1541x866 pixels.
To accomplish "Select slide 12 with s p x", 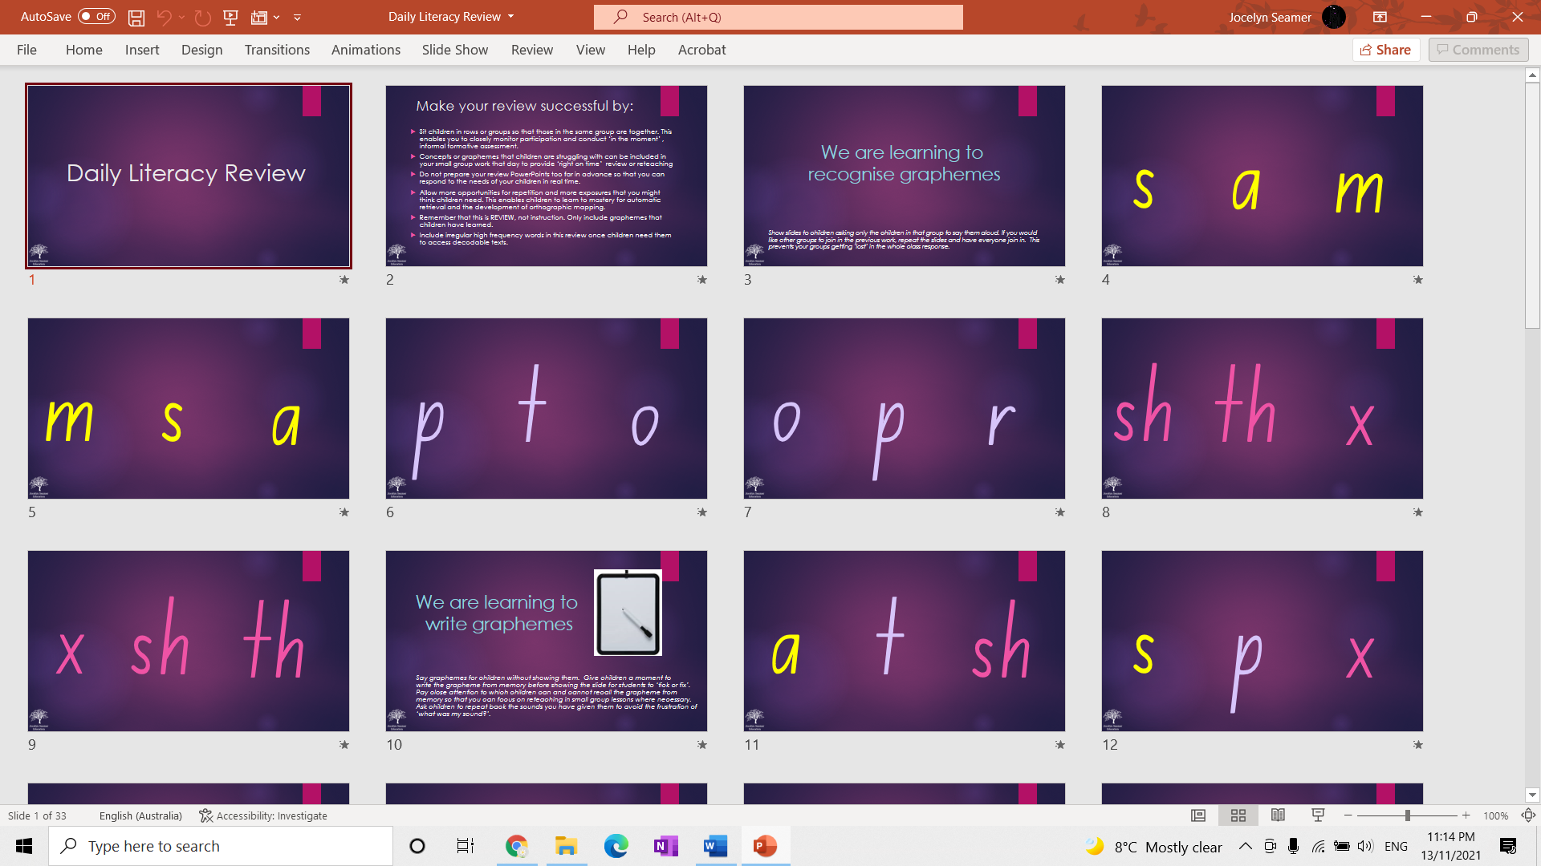I will click(x=1262, y=641).
